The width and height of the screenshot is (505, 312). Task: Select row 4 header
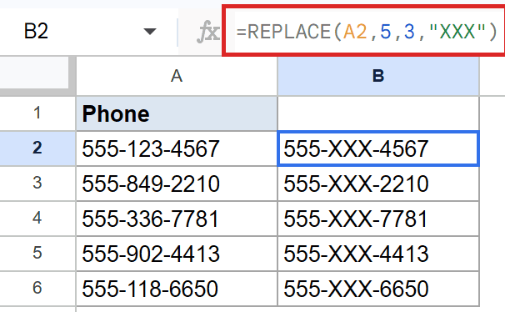coord(37,219)
